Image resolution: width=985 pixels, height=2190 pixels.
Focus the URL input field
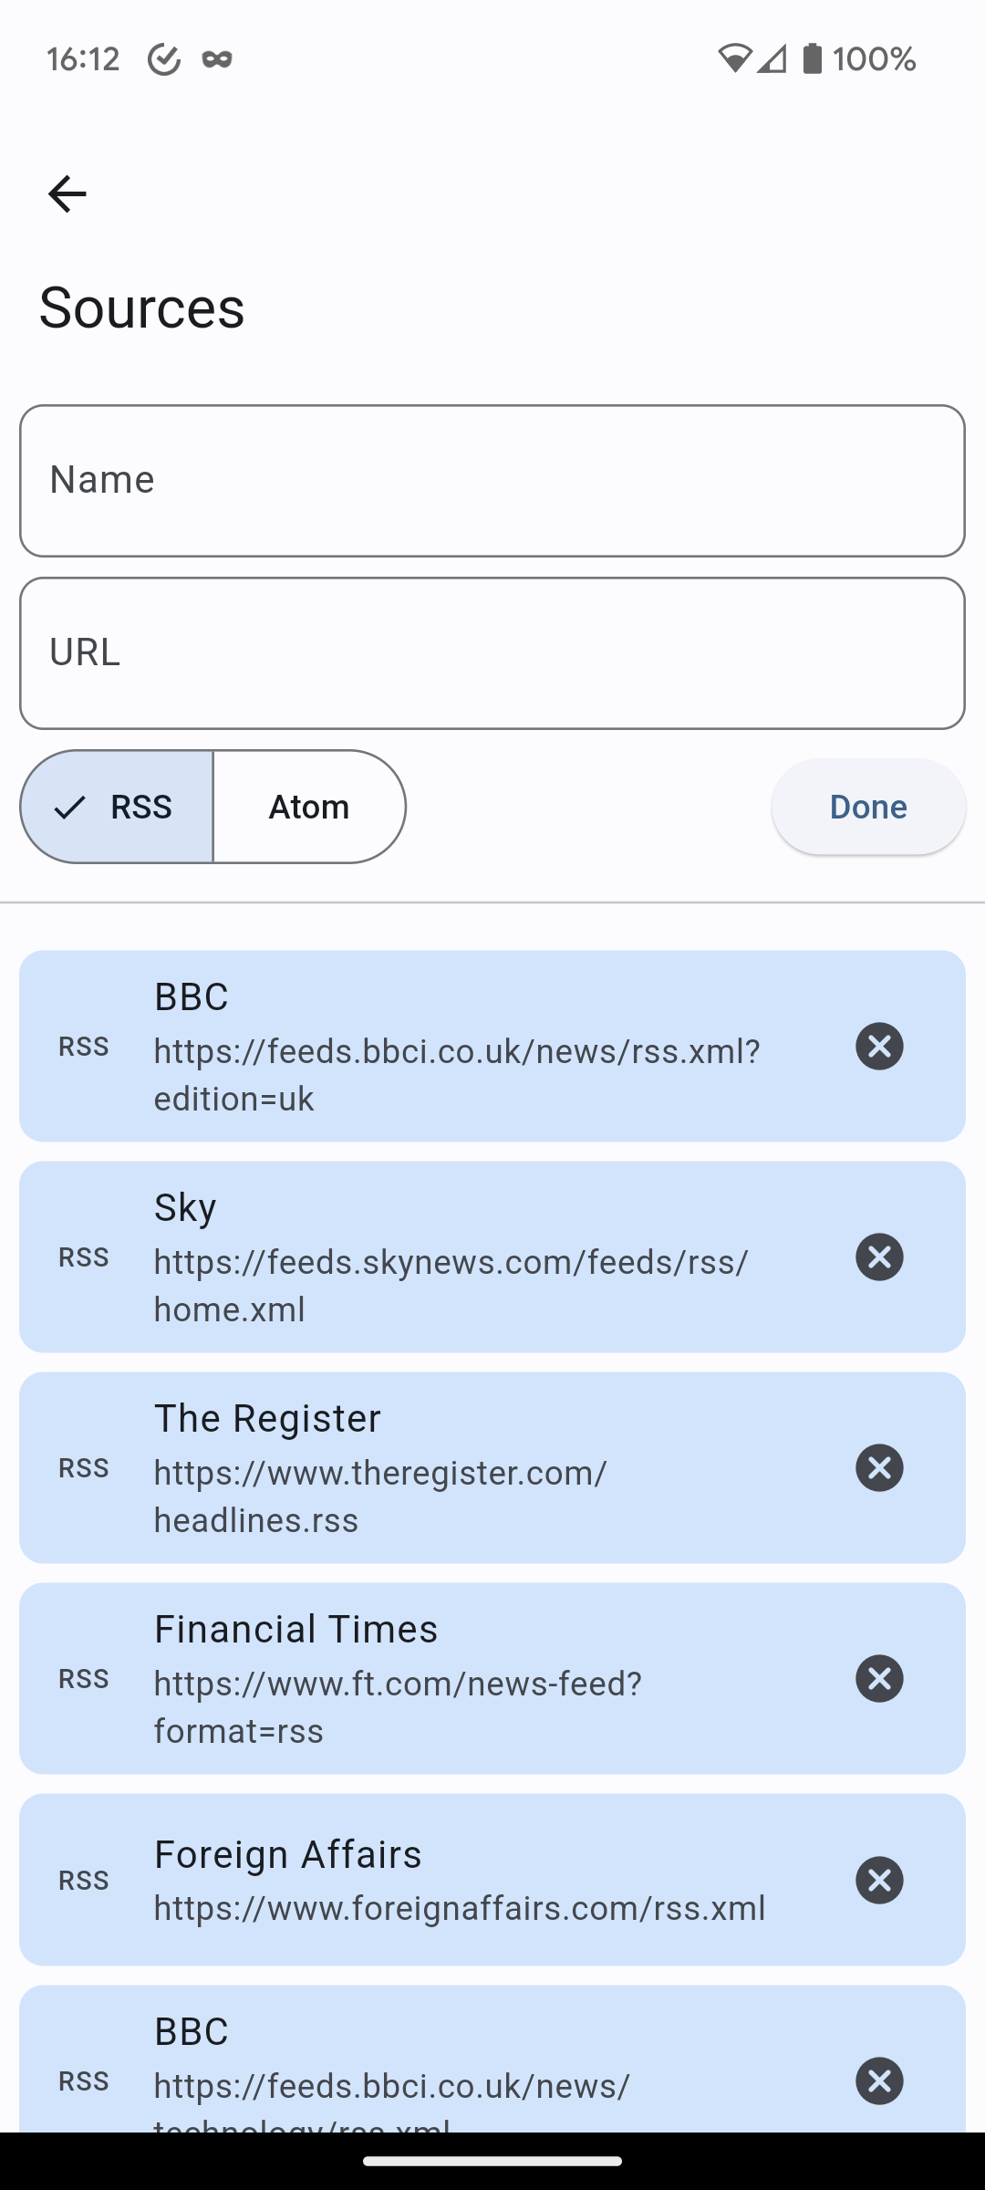tap(493, 653)
